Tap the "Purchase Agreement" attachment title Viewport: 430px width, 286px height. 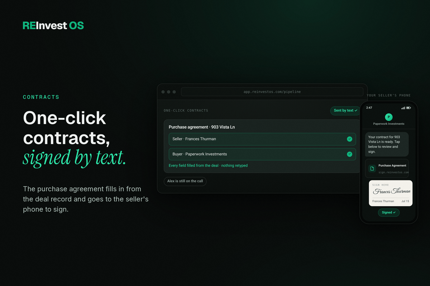(x=392, y=166)
